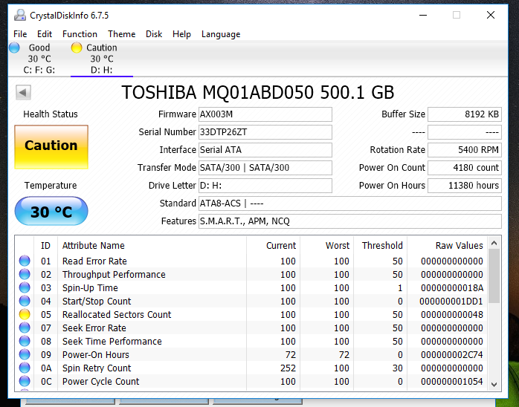The width and height of the screenshot is (519, 407).
Task: Select the Caution D: H: disk tab
Action: (x=102, y=59)
